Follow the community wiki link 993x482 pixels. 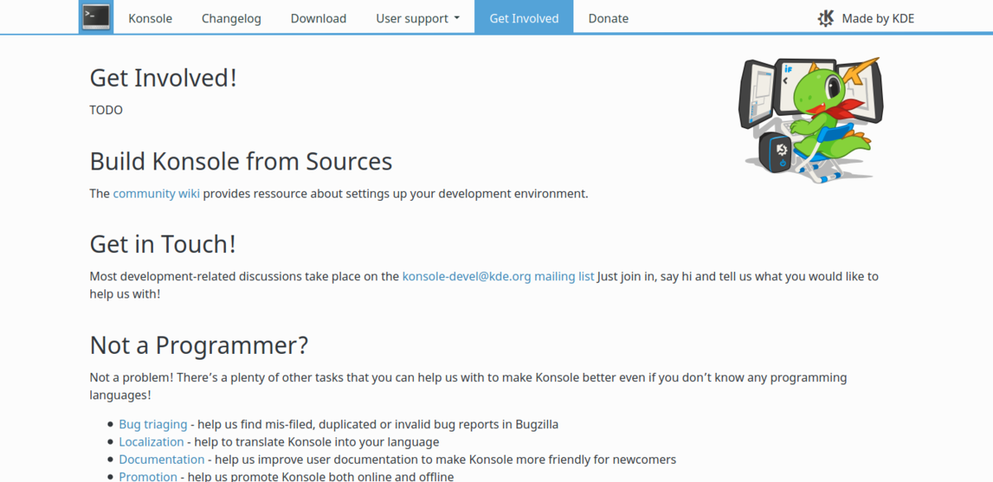tap(156, 193)
